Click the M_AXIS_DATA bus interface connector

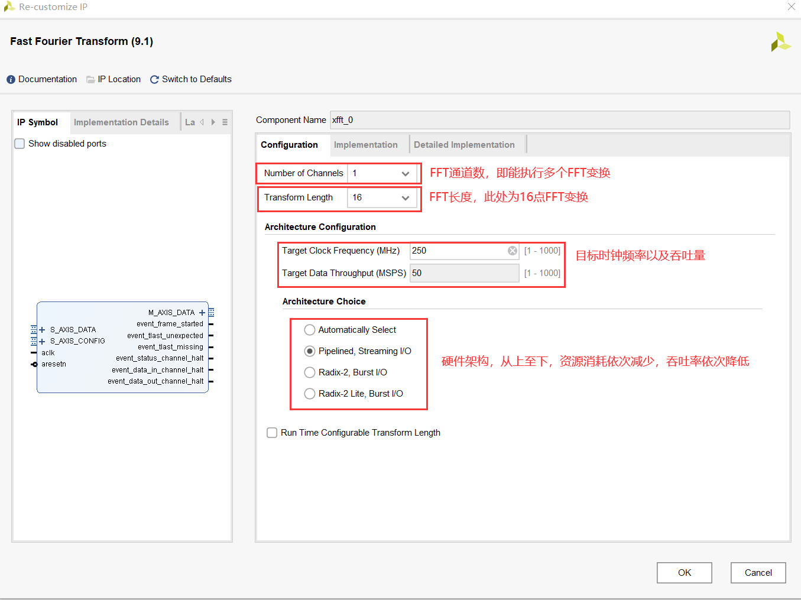click(x=211, y=313)
